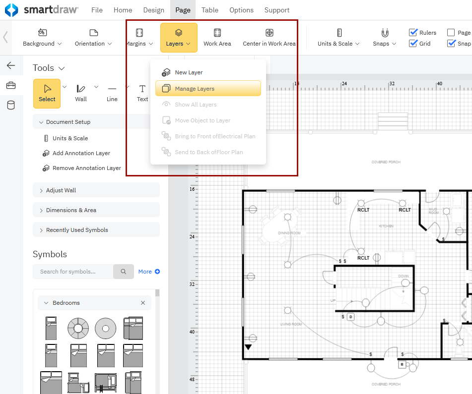Select the Wall drawing tool
Image resolution: width=472 pixels, height=394 pixels.
click(81, 93)
